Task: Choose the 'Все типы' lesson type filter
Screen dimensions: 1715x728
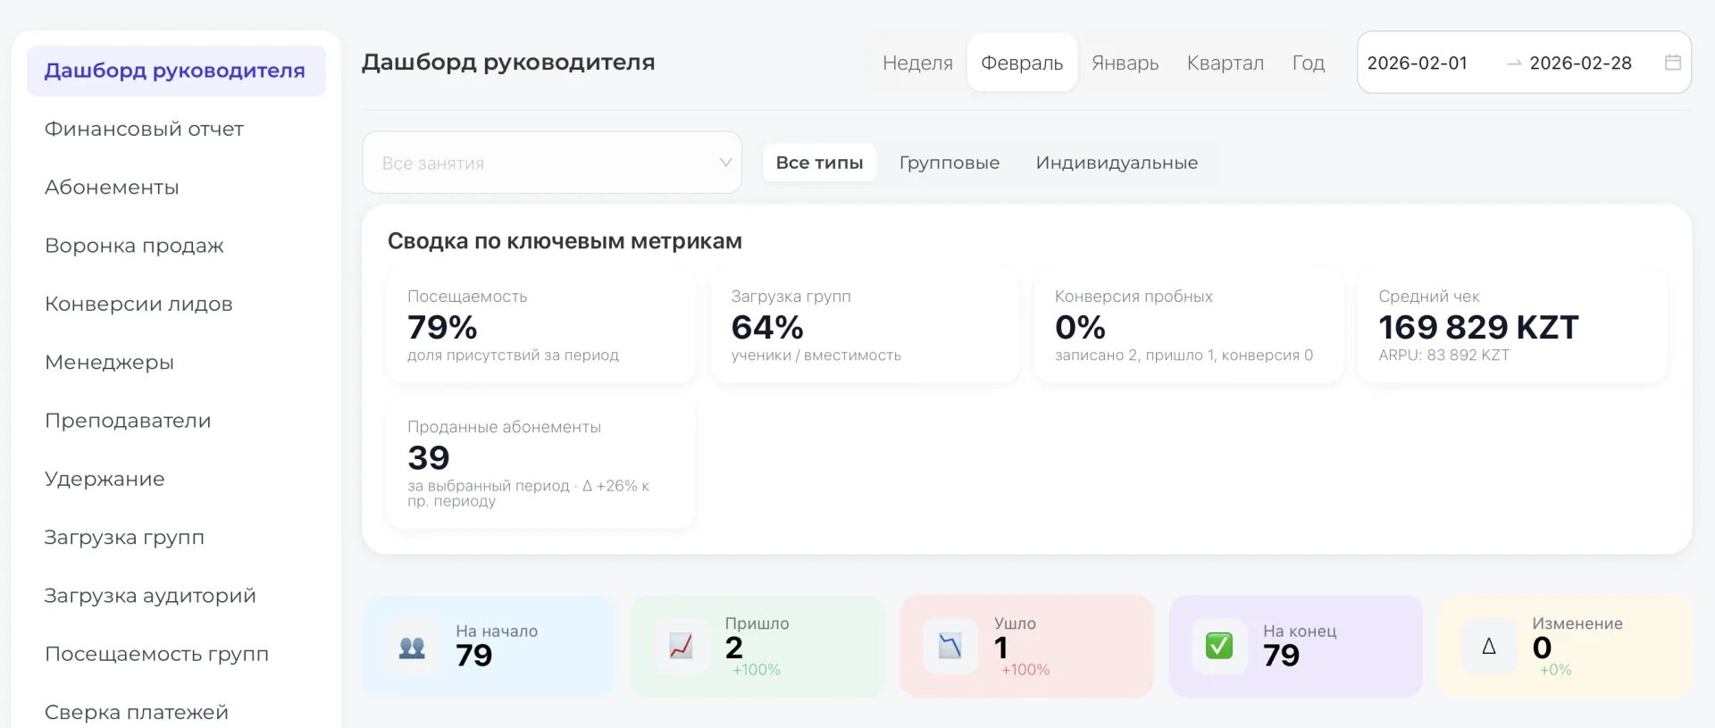Action: 819,163
